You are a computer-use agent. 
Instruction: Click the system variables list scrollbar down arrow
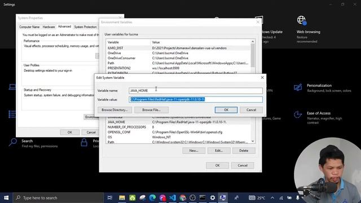[253, 142]
